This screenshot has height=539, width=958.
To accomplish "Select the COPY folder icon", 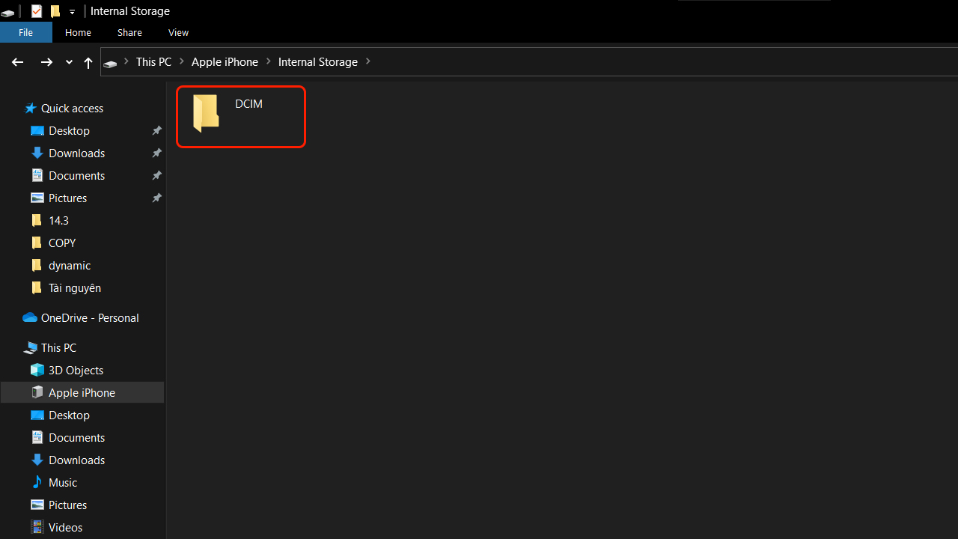I will [x=37, y=243].
